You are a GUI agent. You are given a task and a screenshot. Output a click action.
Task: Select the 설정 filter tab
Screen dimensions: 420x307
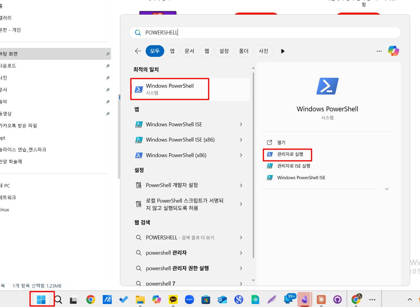224,51
